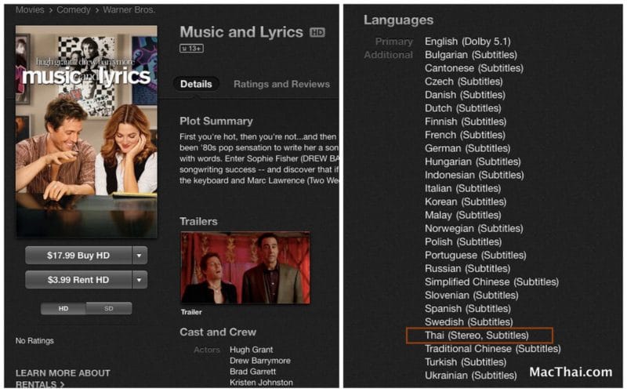Open the Rent HD dropdown arrow
Screen dimensions: 627x392
pos(140,280)
